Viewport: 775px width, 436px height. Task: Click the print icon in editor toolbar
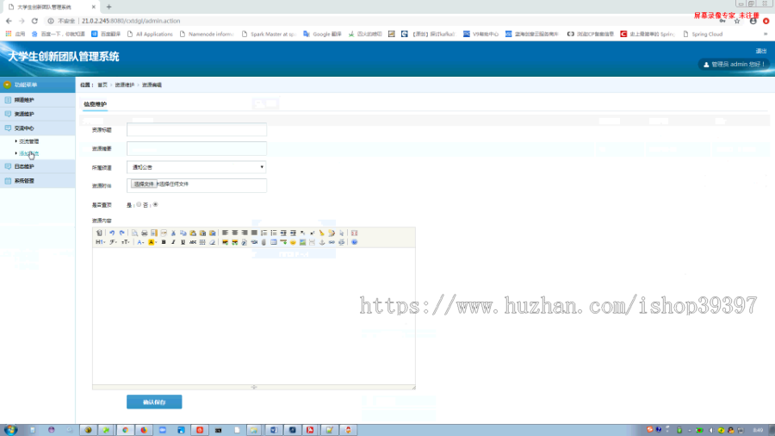pyautogui.click(x=145, y=233)
